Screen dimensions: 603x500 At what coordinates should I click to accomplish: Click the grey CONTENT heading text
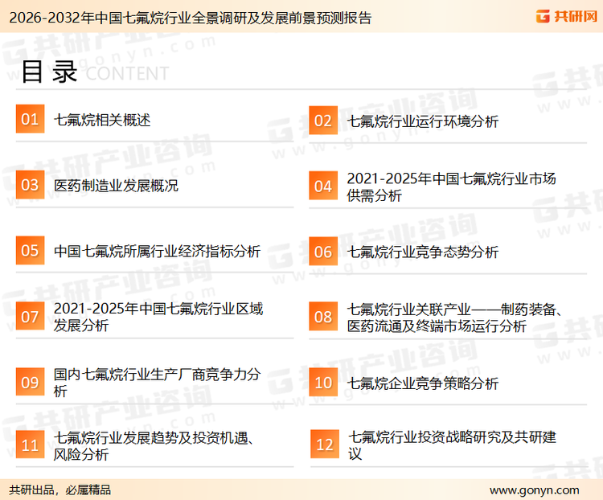pyautogui.click(x=127, y=73)
